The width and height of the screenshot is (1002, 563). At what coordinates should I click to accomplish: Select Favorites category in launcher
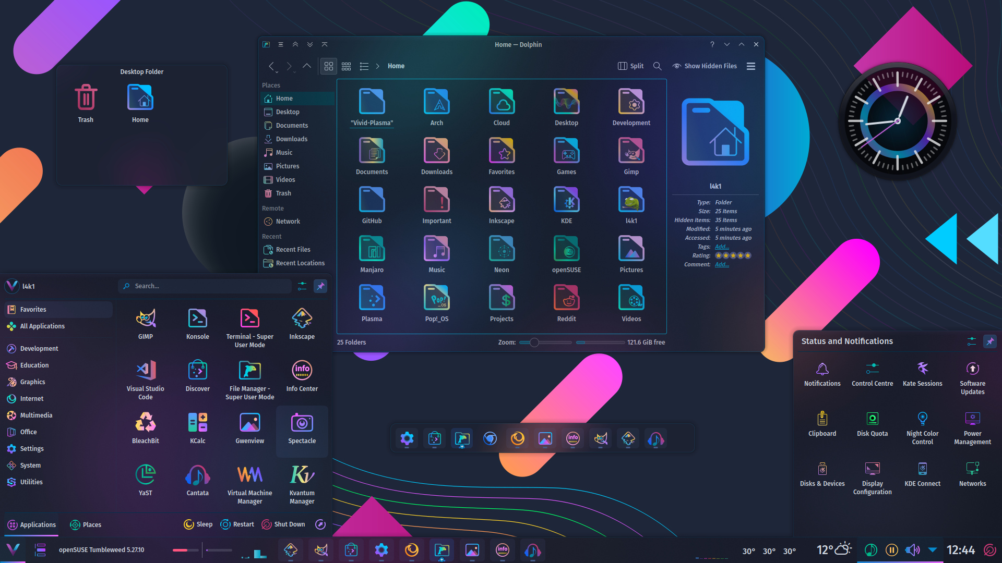click(58, 310)
